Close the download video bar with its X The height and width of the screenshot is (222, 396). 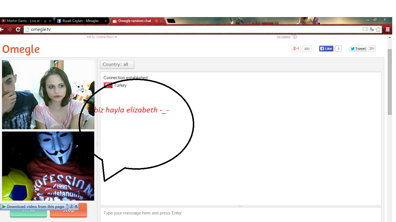(x=76, y=206)
